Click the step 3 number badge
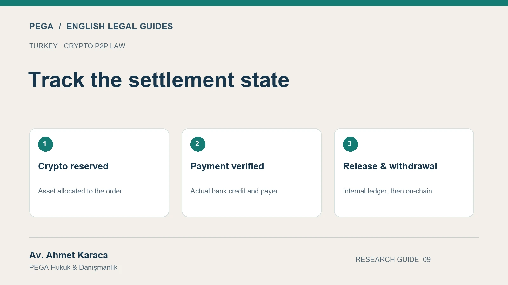Image resolution: width=508 pixels, height=285 pixels. 350,144
